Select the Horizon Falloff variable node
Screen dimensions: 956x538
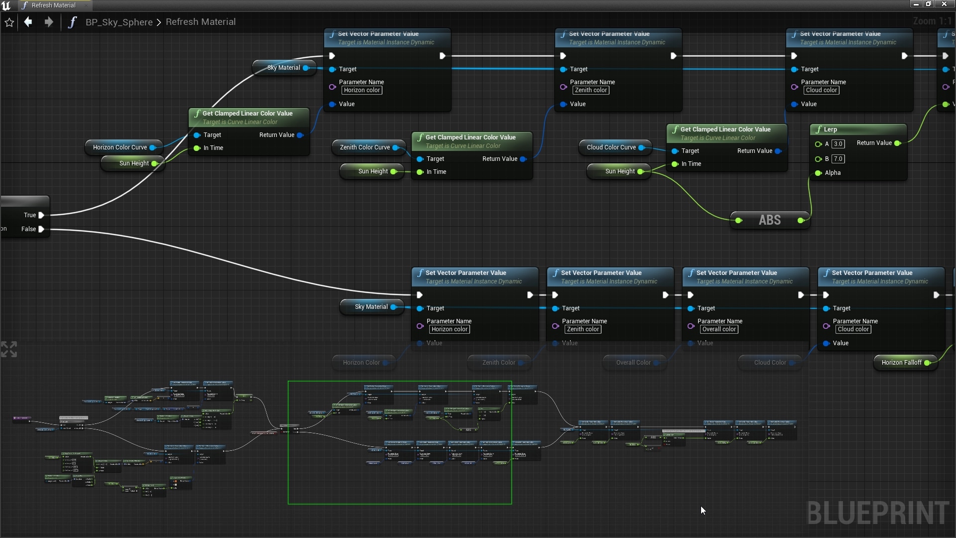pos(905,363)
